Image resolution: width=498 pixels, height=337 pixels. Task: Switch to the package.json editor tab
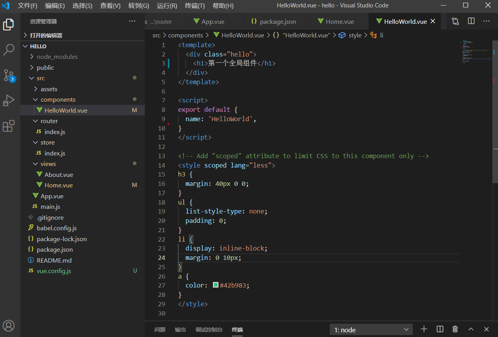(276, 21)
